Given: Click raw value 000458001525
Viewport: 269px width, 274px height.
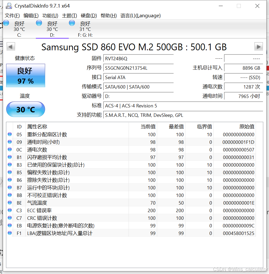Looking at the screenshot, I should point(238,233).
